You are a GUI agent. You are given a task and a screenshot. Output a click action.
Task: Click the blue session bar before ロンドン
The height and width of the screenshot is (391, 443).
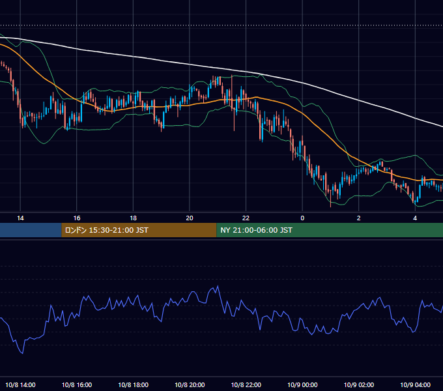(31, 230)
